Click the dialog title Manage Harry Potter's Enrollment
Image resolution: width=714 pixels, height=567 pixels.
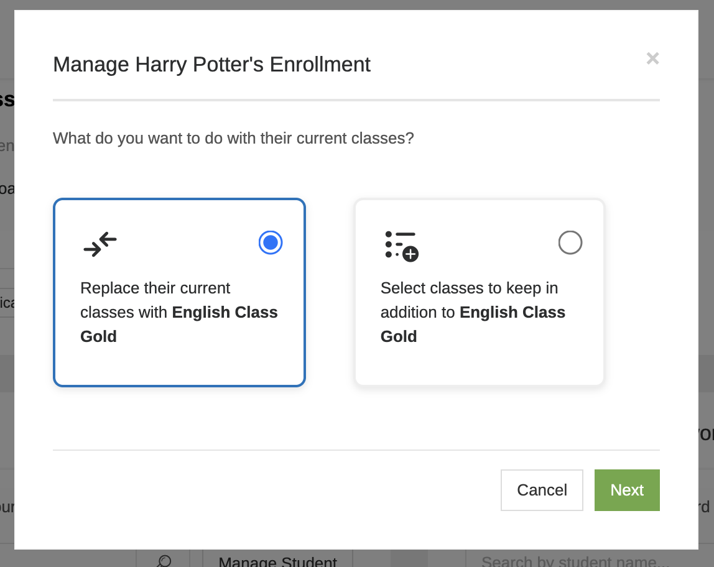(x=211, y=64)
